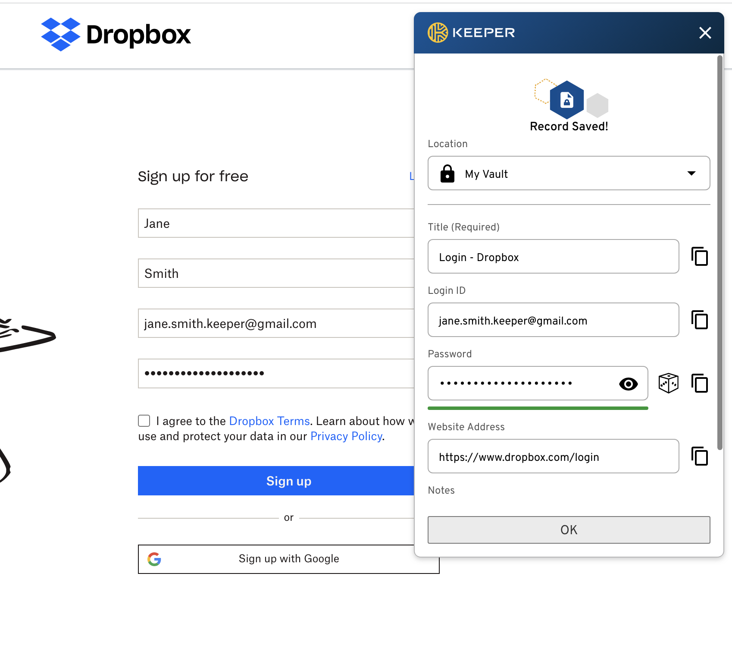Check the agree to Dropbox Terms checkbox

click(x=144, y=421)
